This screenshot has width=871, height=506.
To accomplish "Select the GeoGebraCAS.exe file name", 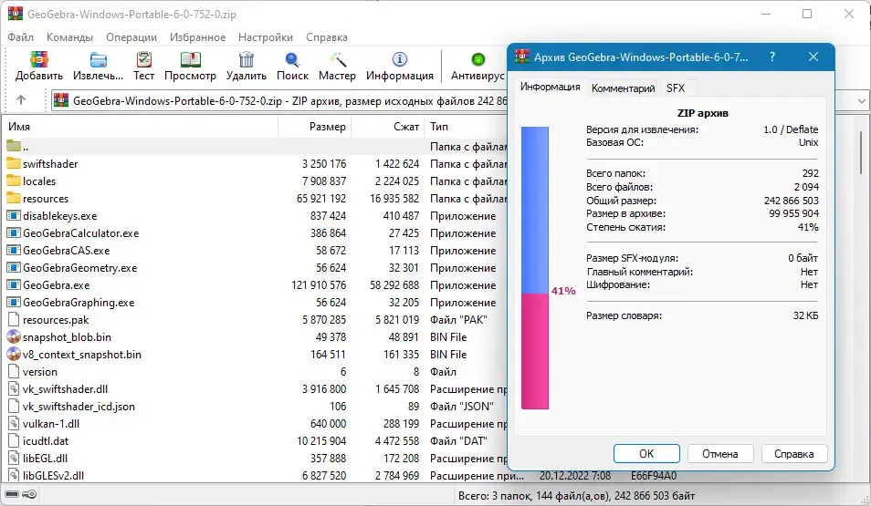I will tap(66, 251).
